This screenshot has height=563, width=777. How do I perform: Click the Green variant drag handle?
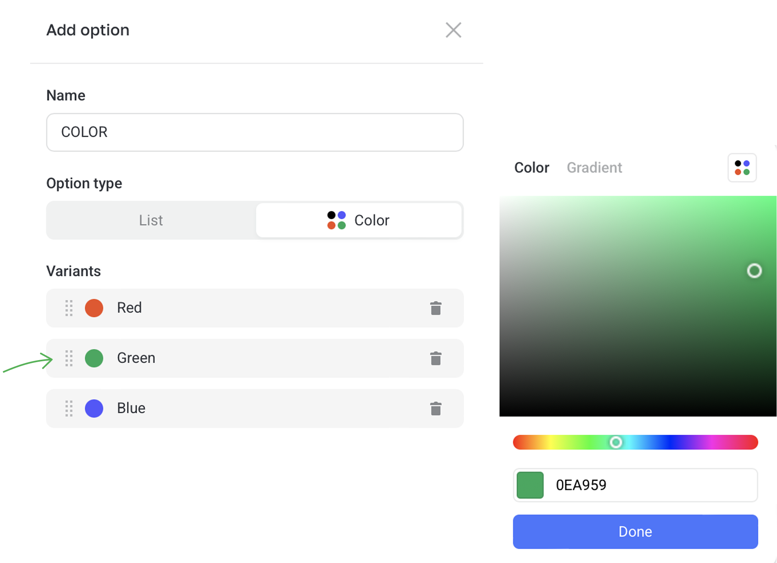69,358
